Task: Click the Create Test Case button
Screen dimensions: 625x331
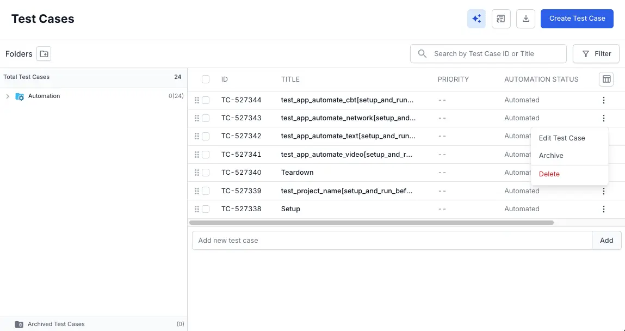Action: coord(577,19)
